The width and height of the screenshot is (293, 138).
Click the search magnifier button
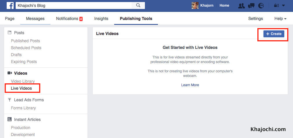click(x=138, y=5)
